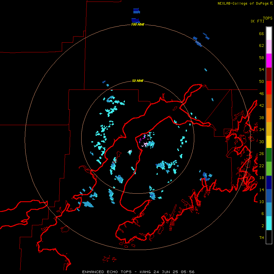Screen dimensions: 274x274
Task: Select the bright orange legend swatch
Action: point(269,115)
